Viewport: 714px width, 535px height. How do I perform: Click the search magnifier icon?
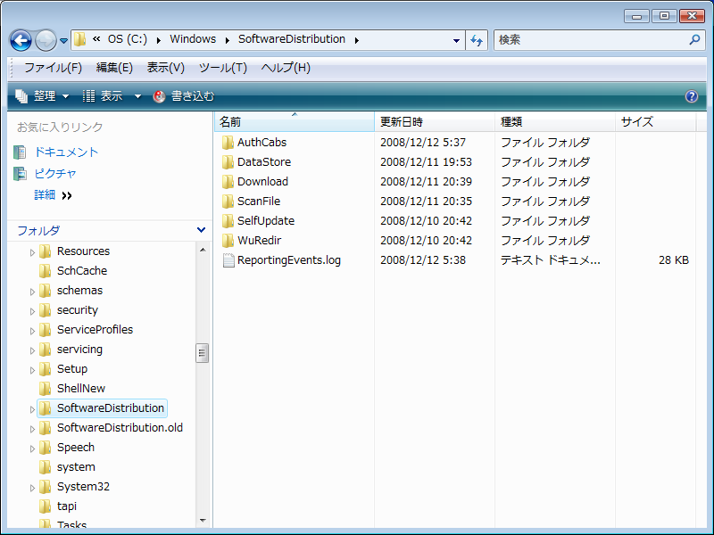694,39
